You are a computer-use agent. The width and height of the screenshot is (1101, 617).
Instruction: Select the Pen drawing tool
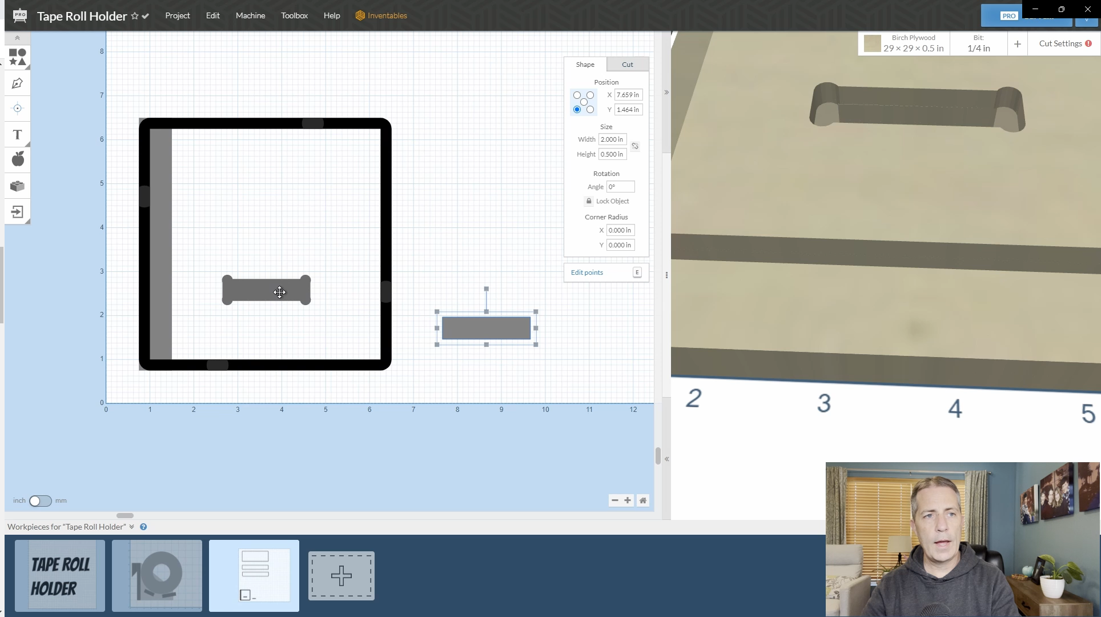click(17, 83)
